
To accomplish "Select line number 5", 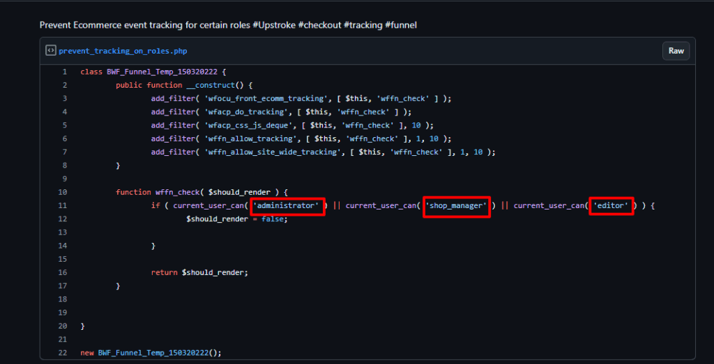I will click(x=65, y=125).
